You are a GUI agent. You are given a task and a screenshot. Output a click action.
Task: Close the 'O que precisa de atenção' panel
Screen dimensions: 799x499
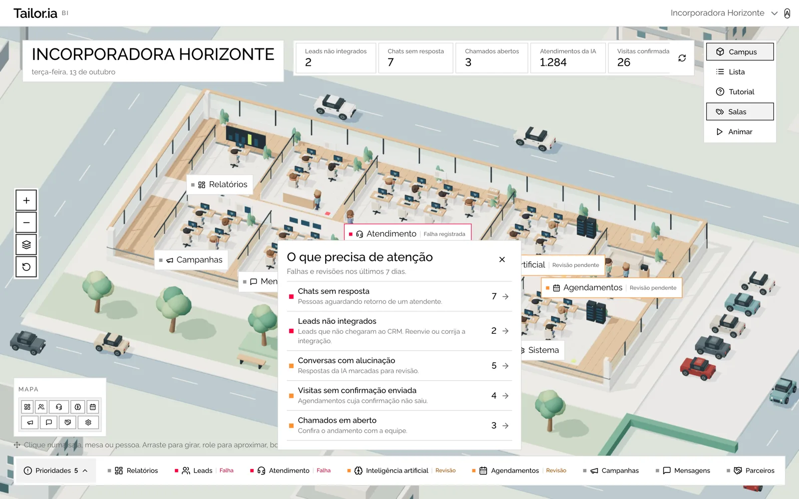pyautogui.click(x=502, y=259)
